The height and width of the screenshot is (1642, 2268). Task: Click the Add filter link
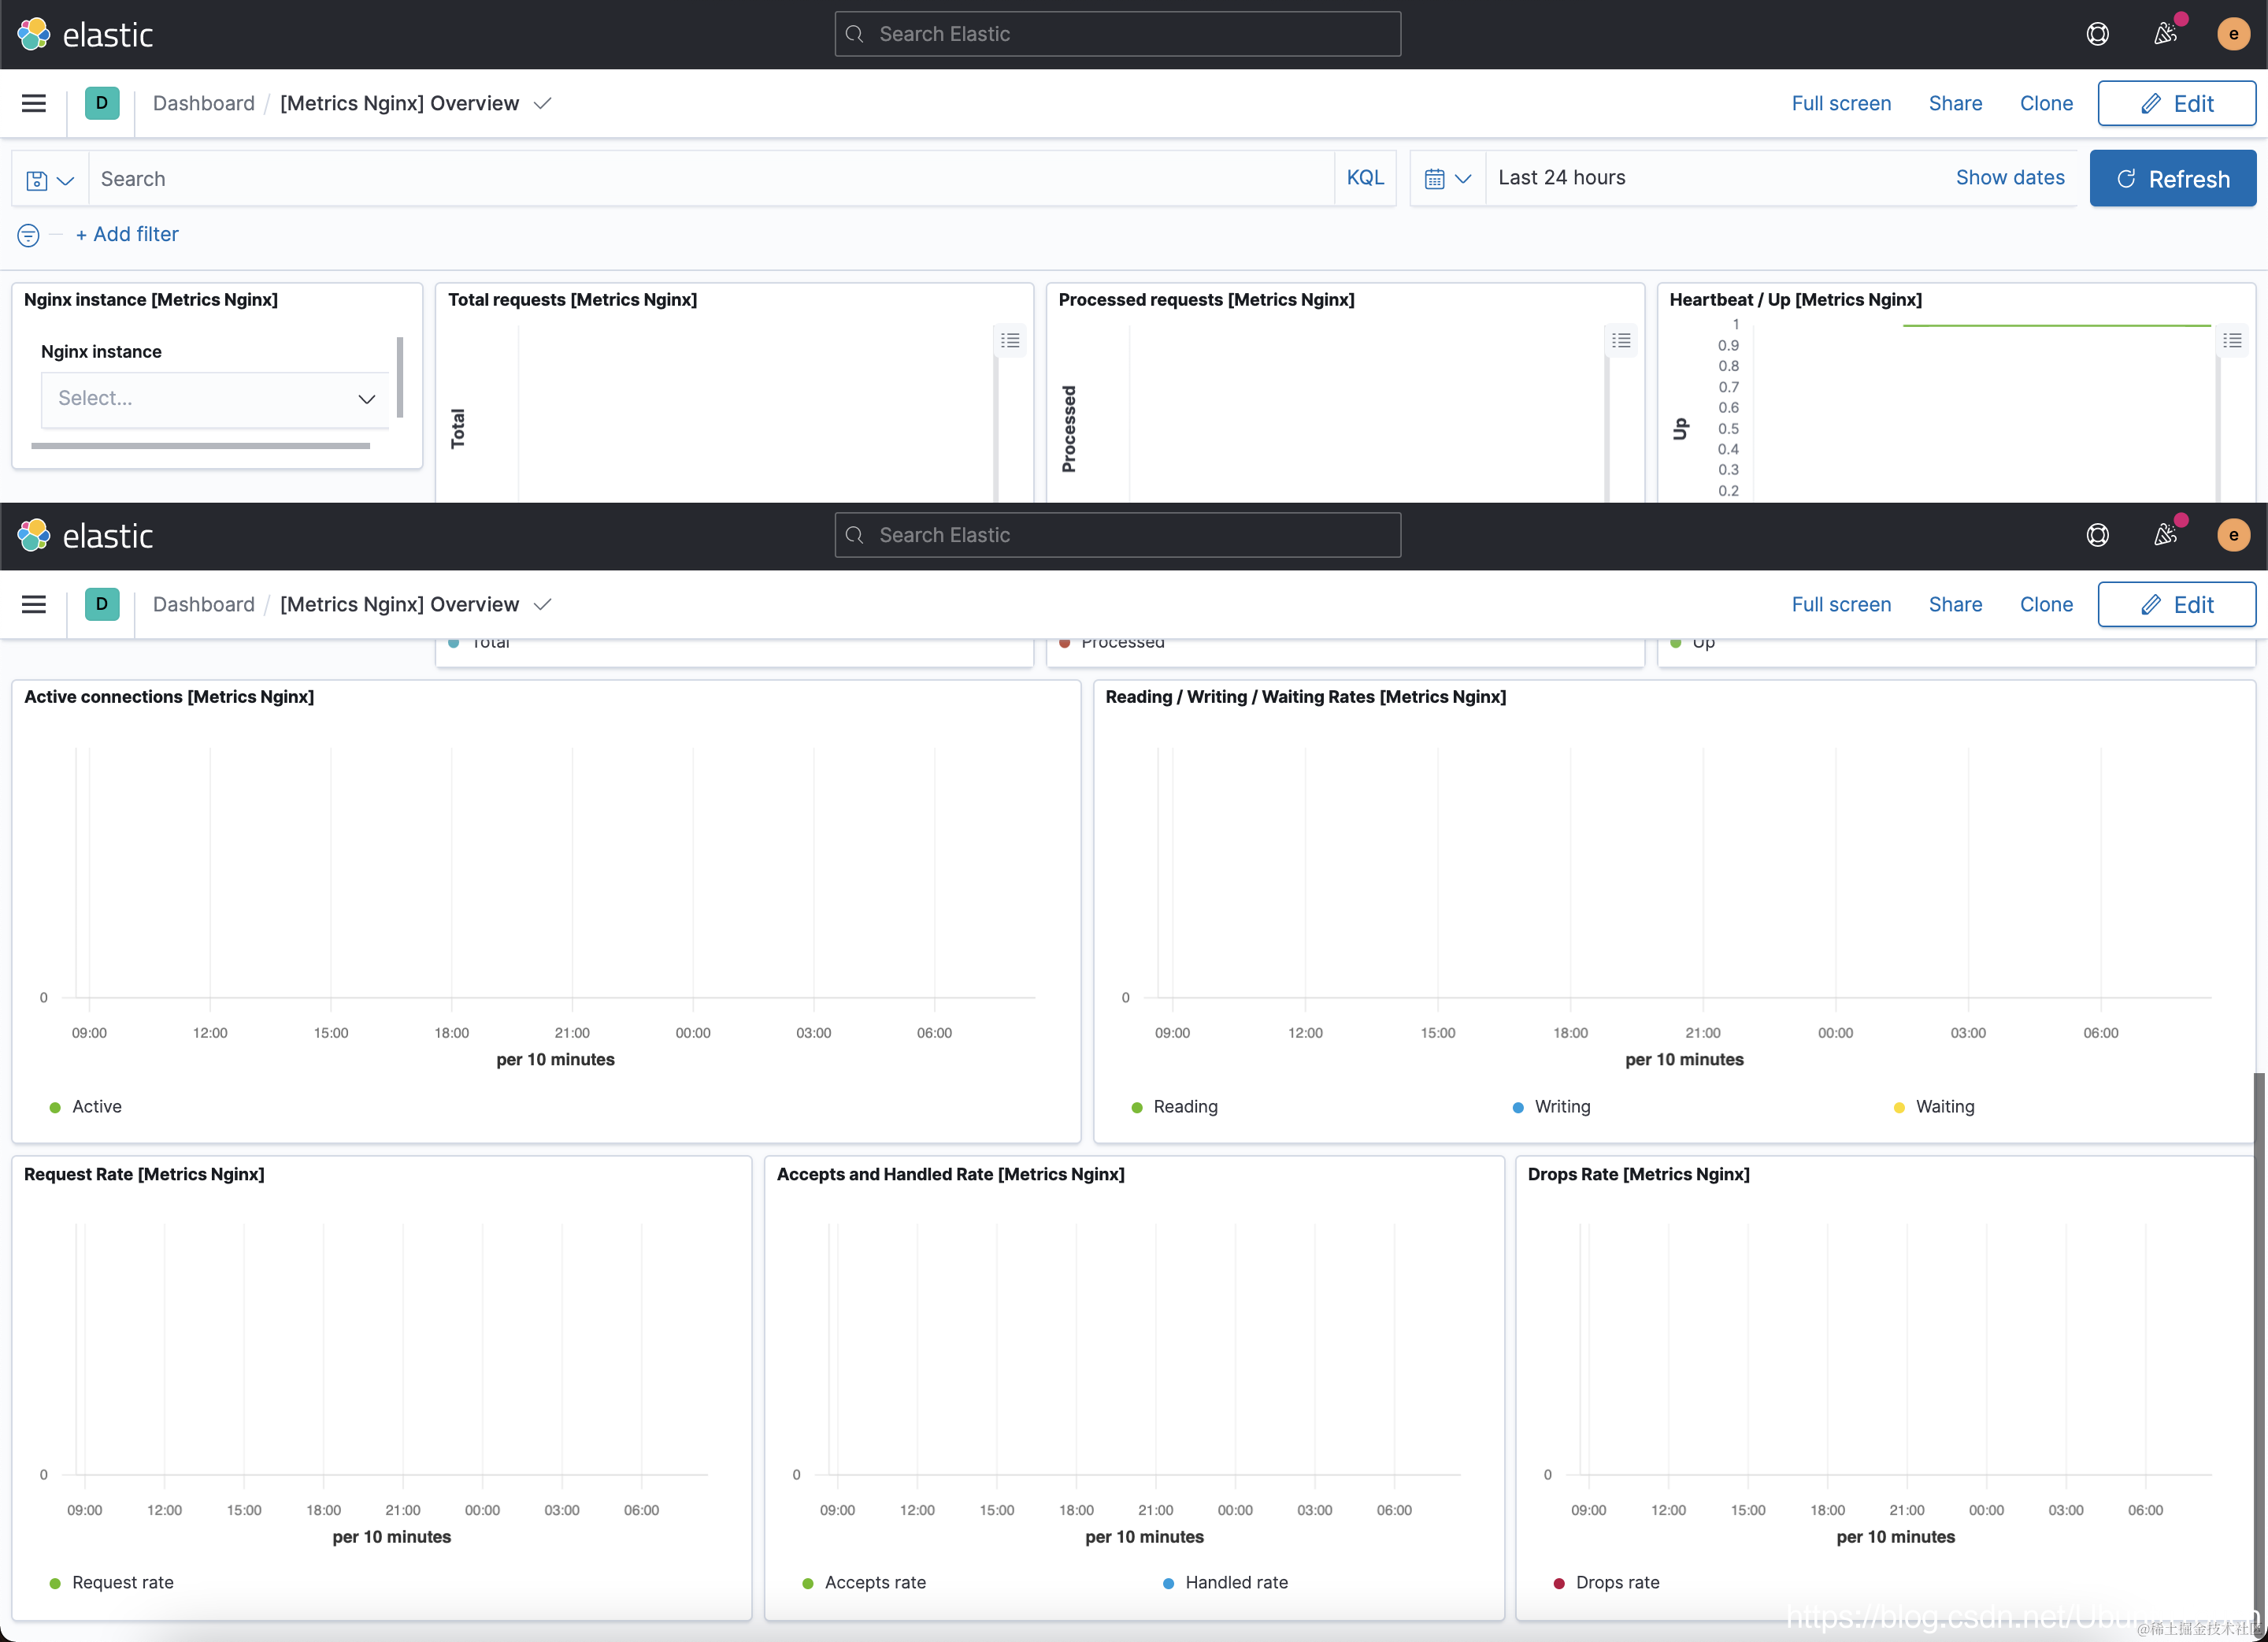tap(127, 234)
